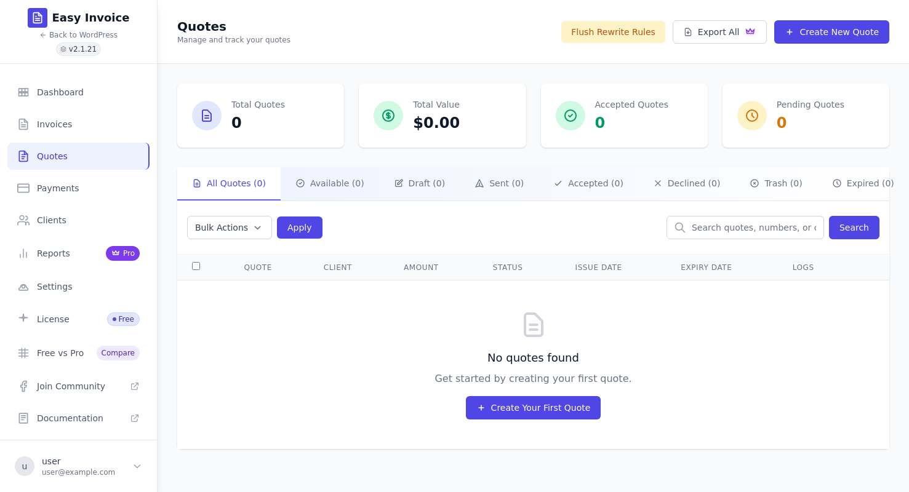909x492 pixels.
Task: Click the crown icon on Export All
Action: [x=750, y=31]
